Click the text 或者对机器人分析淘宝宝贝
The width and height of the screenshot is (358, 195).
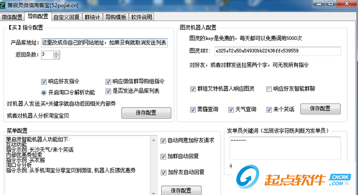pyautogui.click(x=38, y=116)
